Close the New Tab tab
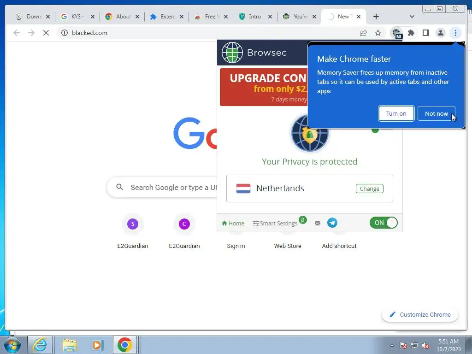The height and width of the screenshot is (354, 472). click(x=359, y=17)
